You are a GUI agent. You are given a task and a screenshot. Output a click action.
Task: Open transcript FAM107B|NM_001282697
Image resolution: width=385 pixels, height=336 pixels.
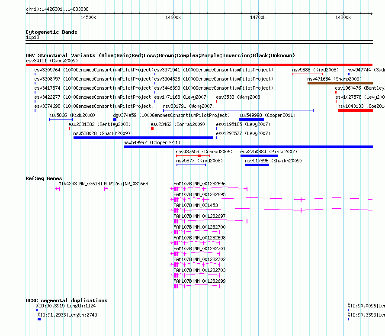(199, 216)
